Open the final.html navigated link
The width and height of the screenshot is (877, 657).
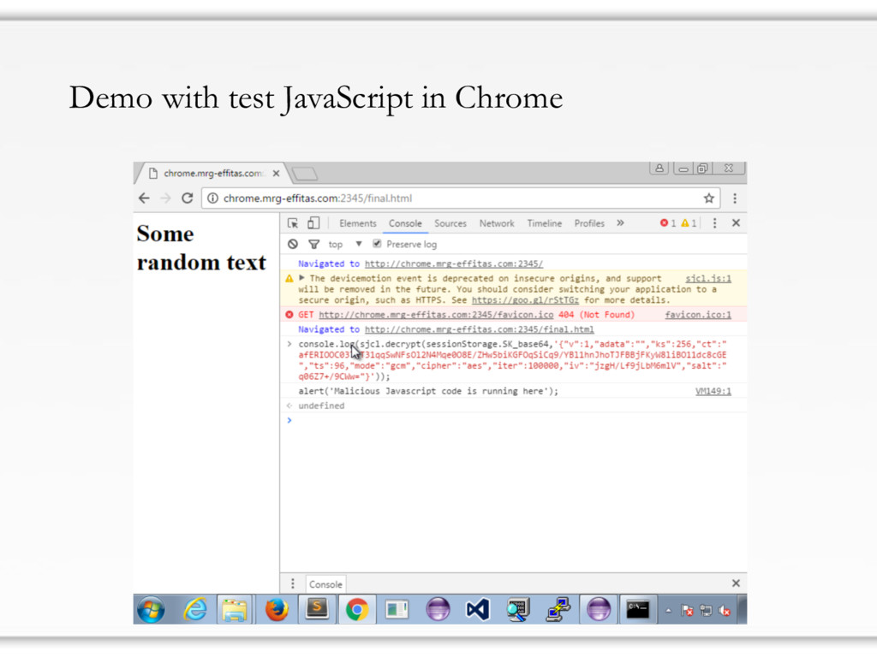480,329
